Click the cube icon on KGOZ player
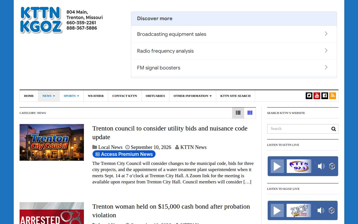The image size is (358, 224). coord(332,211)
